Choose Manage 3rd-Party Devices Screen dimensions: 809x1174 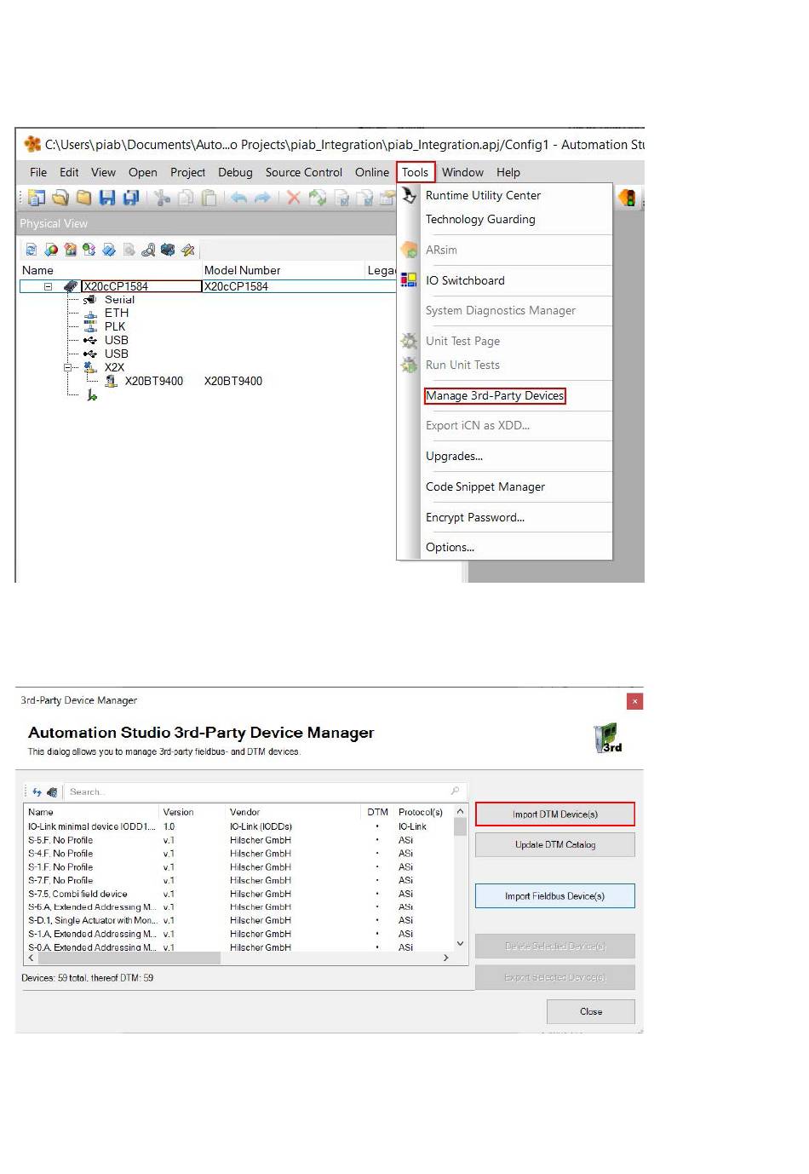coord(495,395)
